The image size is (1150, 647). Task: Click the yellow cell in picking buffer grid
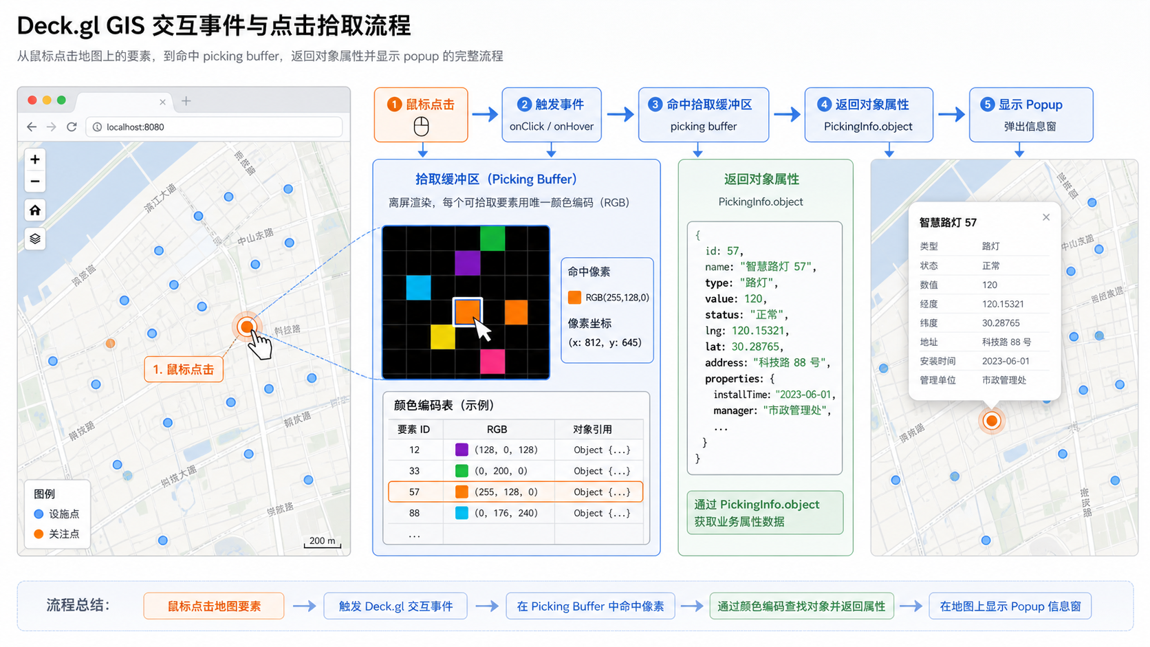tap(443, 337)
